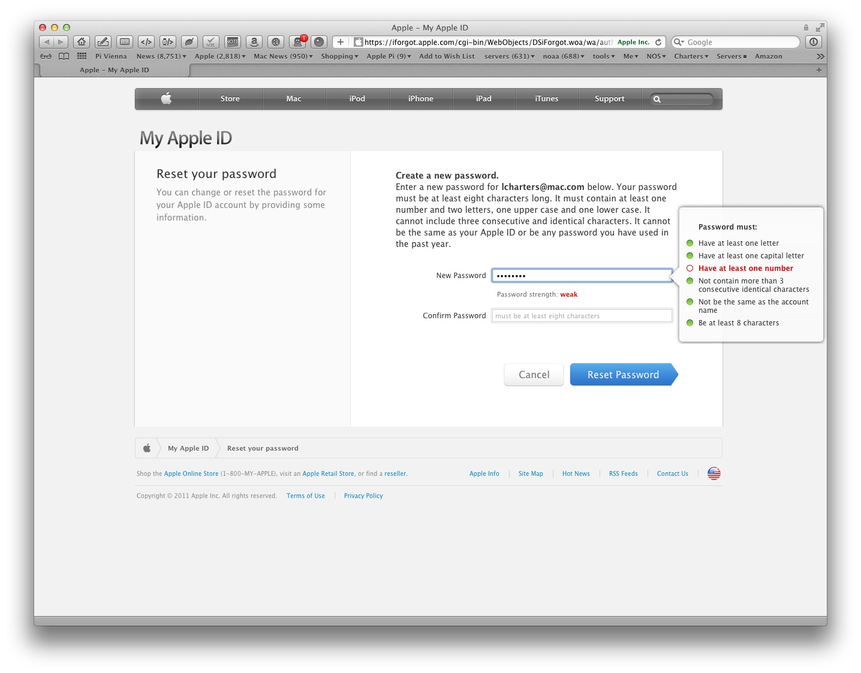Click into the Confirm Password field

582,316
